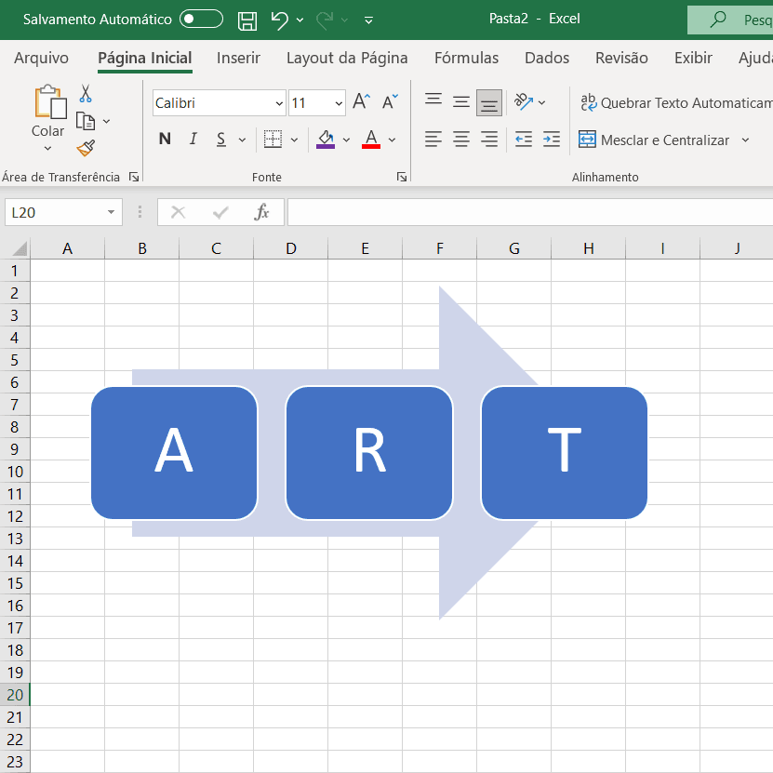Center-align text horizontally
Image resolution: width=773 pixels, height=773 pixels.
coord(460,139)
